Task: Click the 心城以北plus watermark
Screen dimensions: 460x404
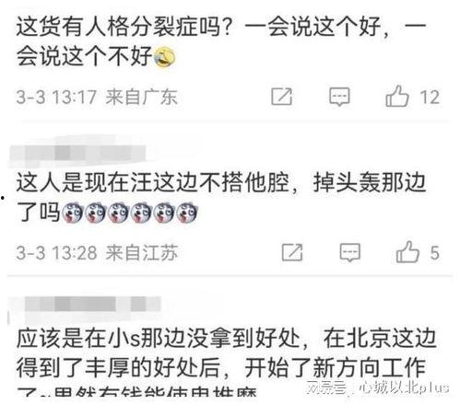Action: (x=378, y=388)
